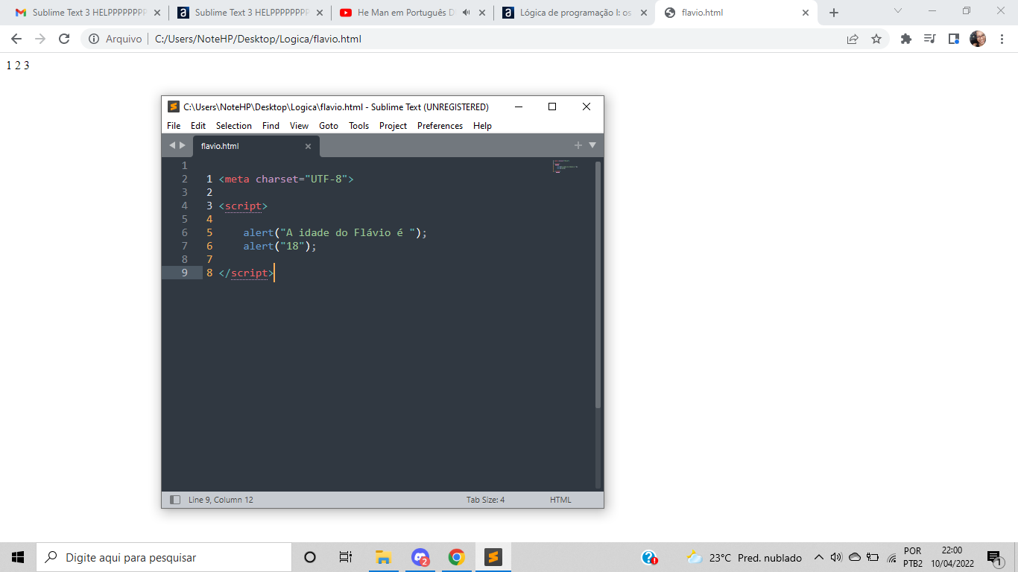Viewport: 1018px width, 572px height.
Task: Open Sublime Text from the taskbar
Action: coord(493,557)
